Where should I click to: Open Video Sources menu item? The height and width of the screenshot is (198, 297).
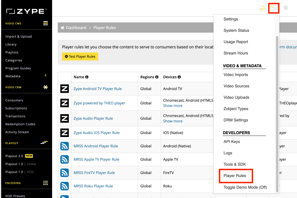click(236, 86)
